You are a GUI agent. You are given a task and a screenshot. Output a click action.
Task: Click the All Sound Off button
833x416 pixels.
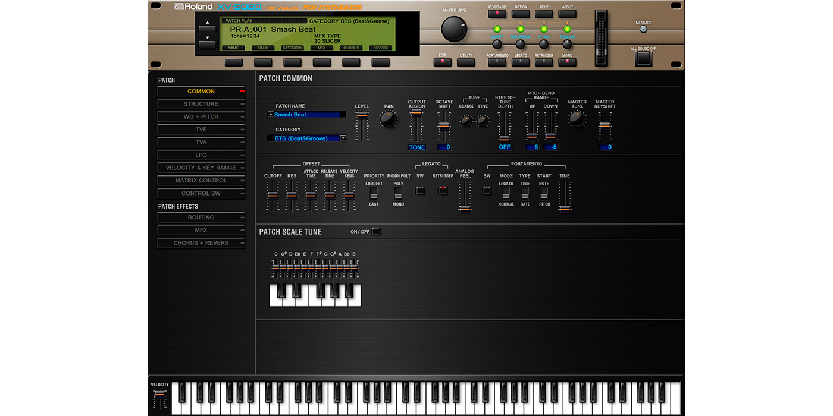(x=643, y=59)
